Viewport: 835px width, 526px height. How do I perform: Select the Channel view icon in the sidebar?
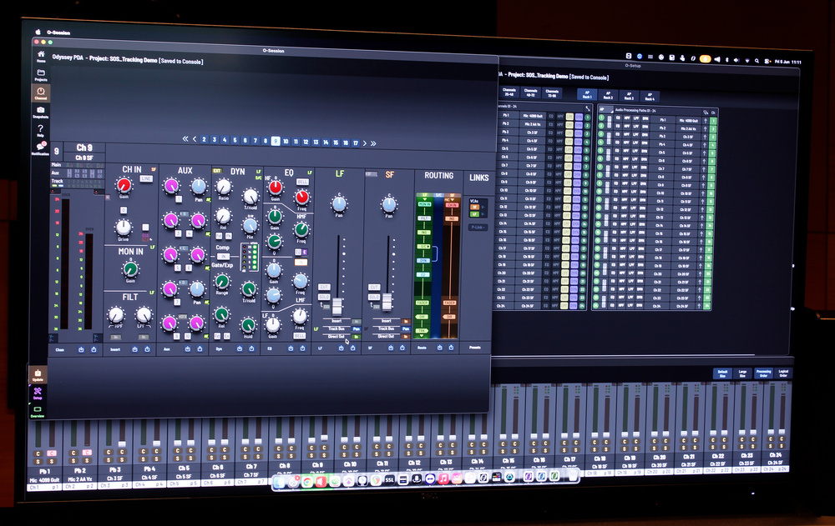pos(41,93)
